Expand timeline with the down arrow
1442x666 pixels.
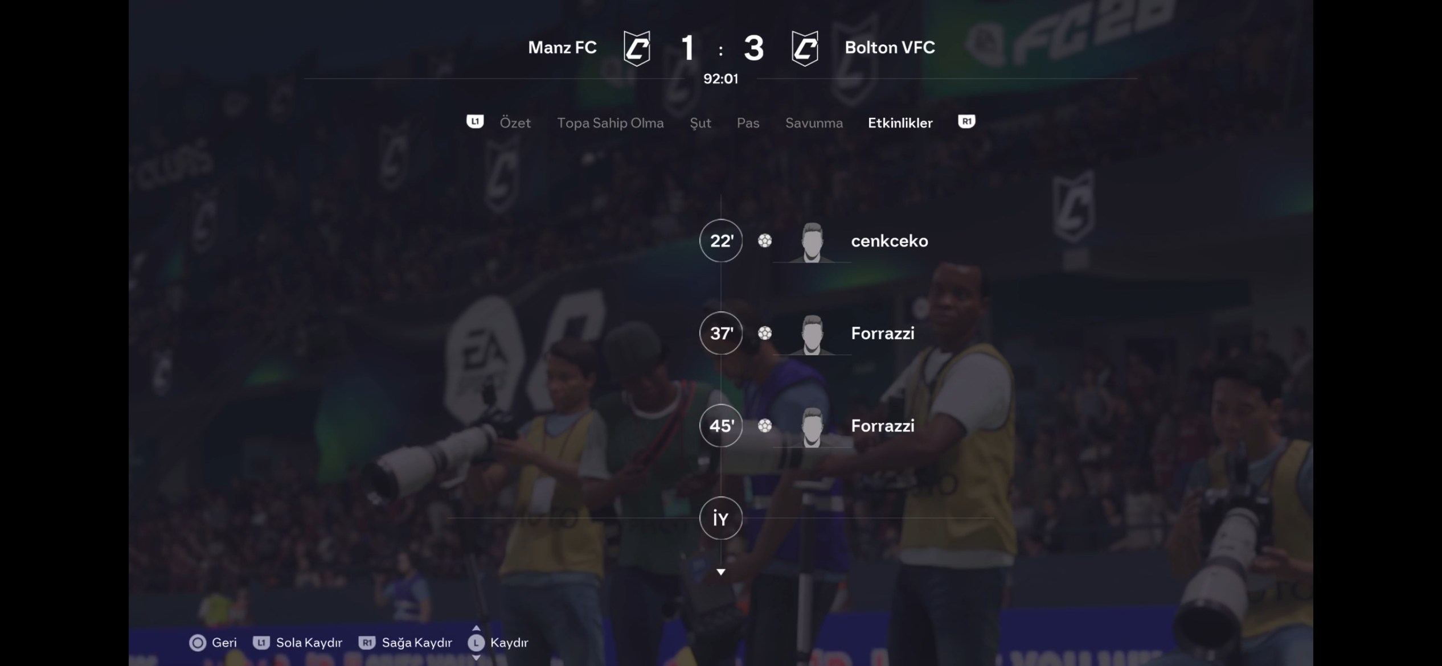[x=721, y=572]
